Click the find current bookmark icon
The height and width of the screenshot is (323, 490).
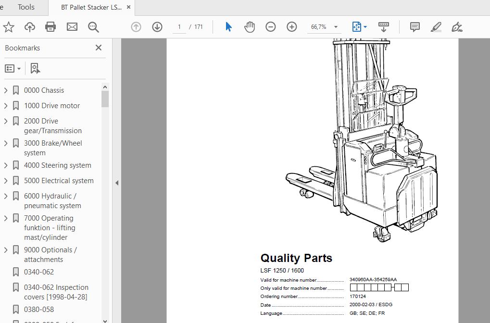click(x=35, y=68)
